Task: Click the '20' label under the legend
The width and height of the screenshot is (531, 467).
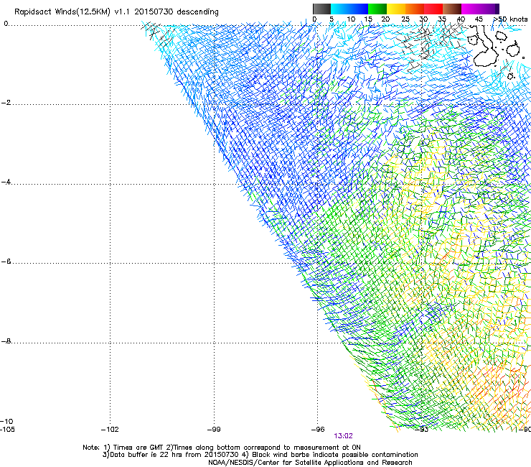Action: [385, 19]
